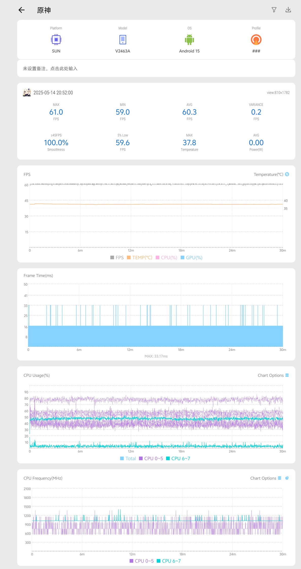The width and height of the screenshot is (301, 569).
Task: Click CPU Usage Chart Options text
Action: click(x=271, y=375)
